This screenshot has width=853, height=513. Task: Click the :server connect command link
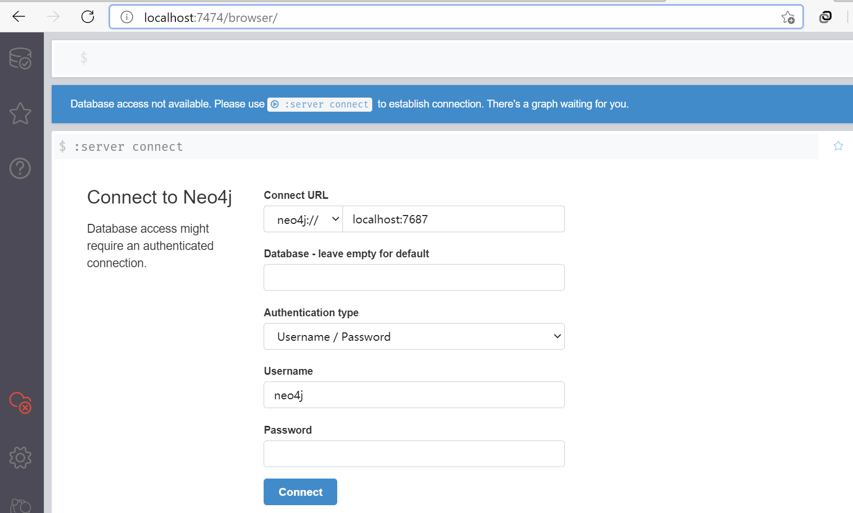[320, 104]
